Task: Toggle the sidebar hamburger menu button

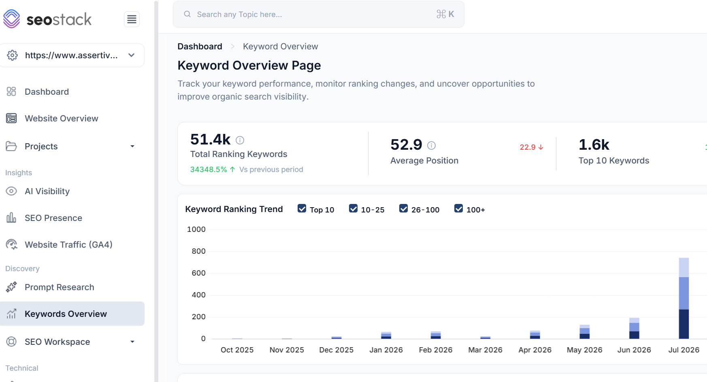Action: (132, 19)
